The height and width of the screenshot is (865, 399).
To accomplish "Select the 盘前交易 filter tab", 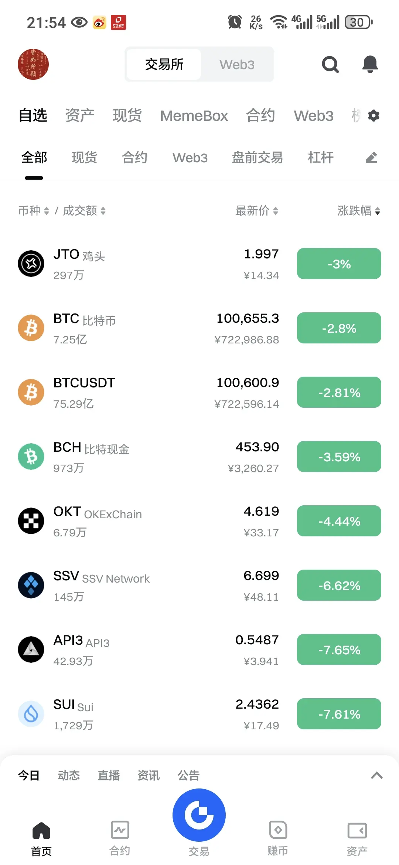I will click(x=258, y=157).
